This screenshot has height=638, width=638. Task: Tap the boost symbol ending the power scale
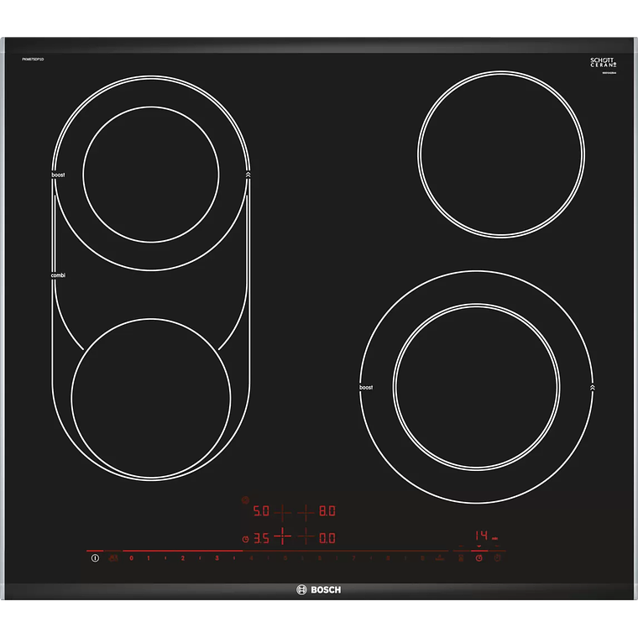point(439,557)
